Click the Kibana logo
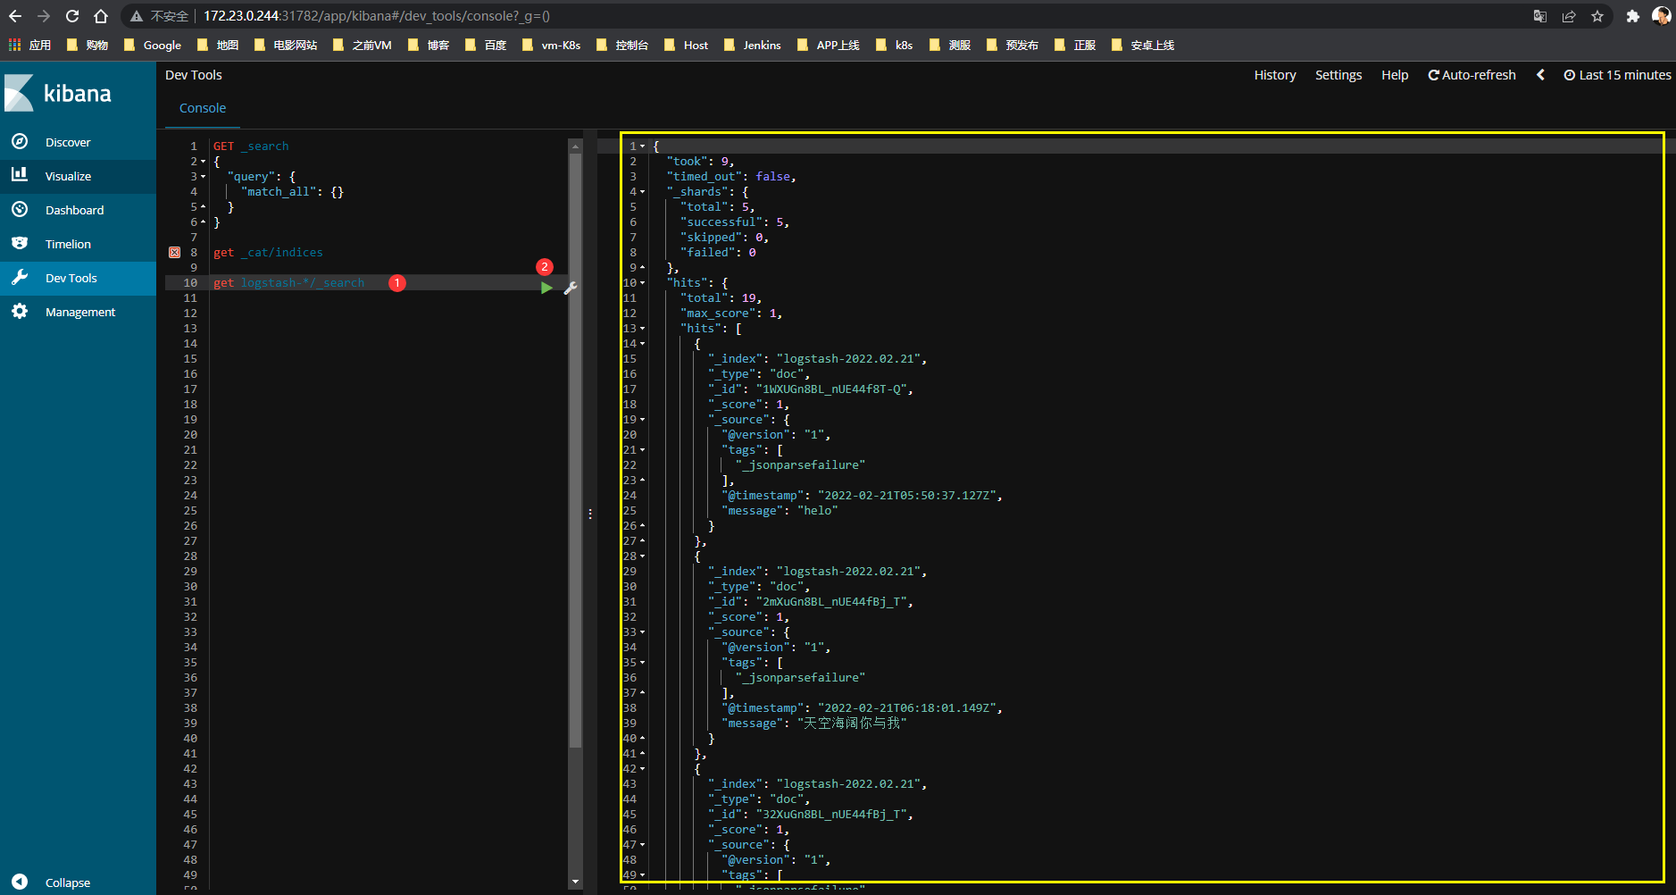Image resolution: width=1676 pixels, height=895 pixels. pyautogui.click(x=59, y=93)
